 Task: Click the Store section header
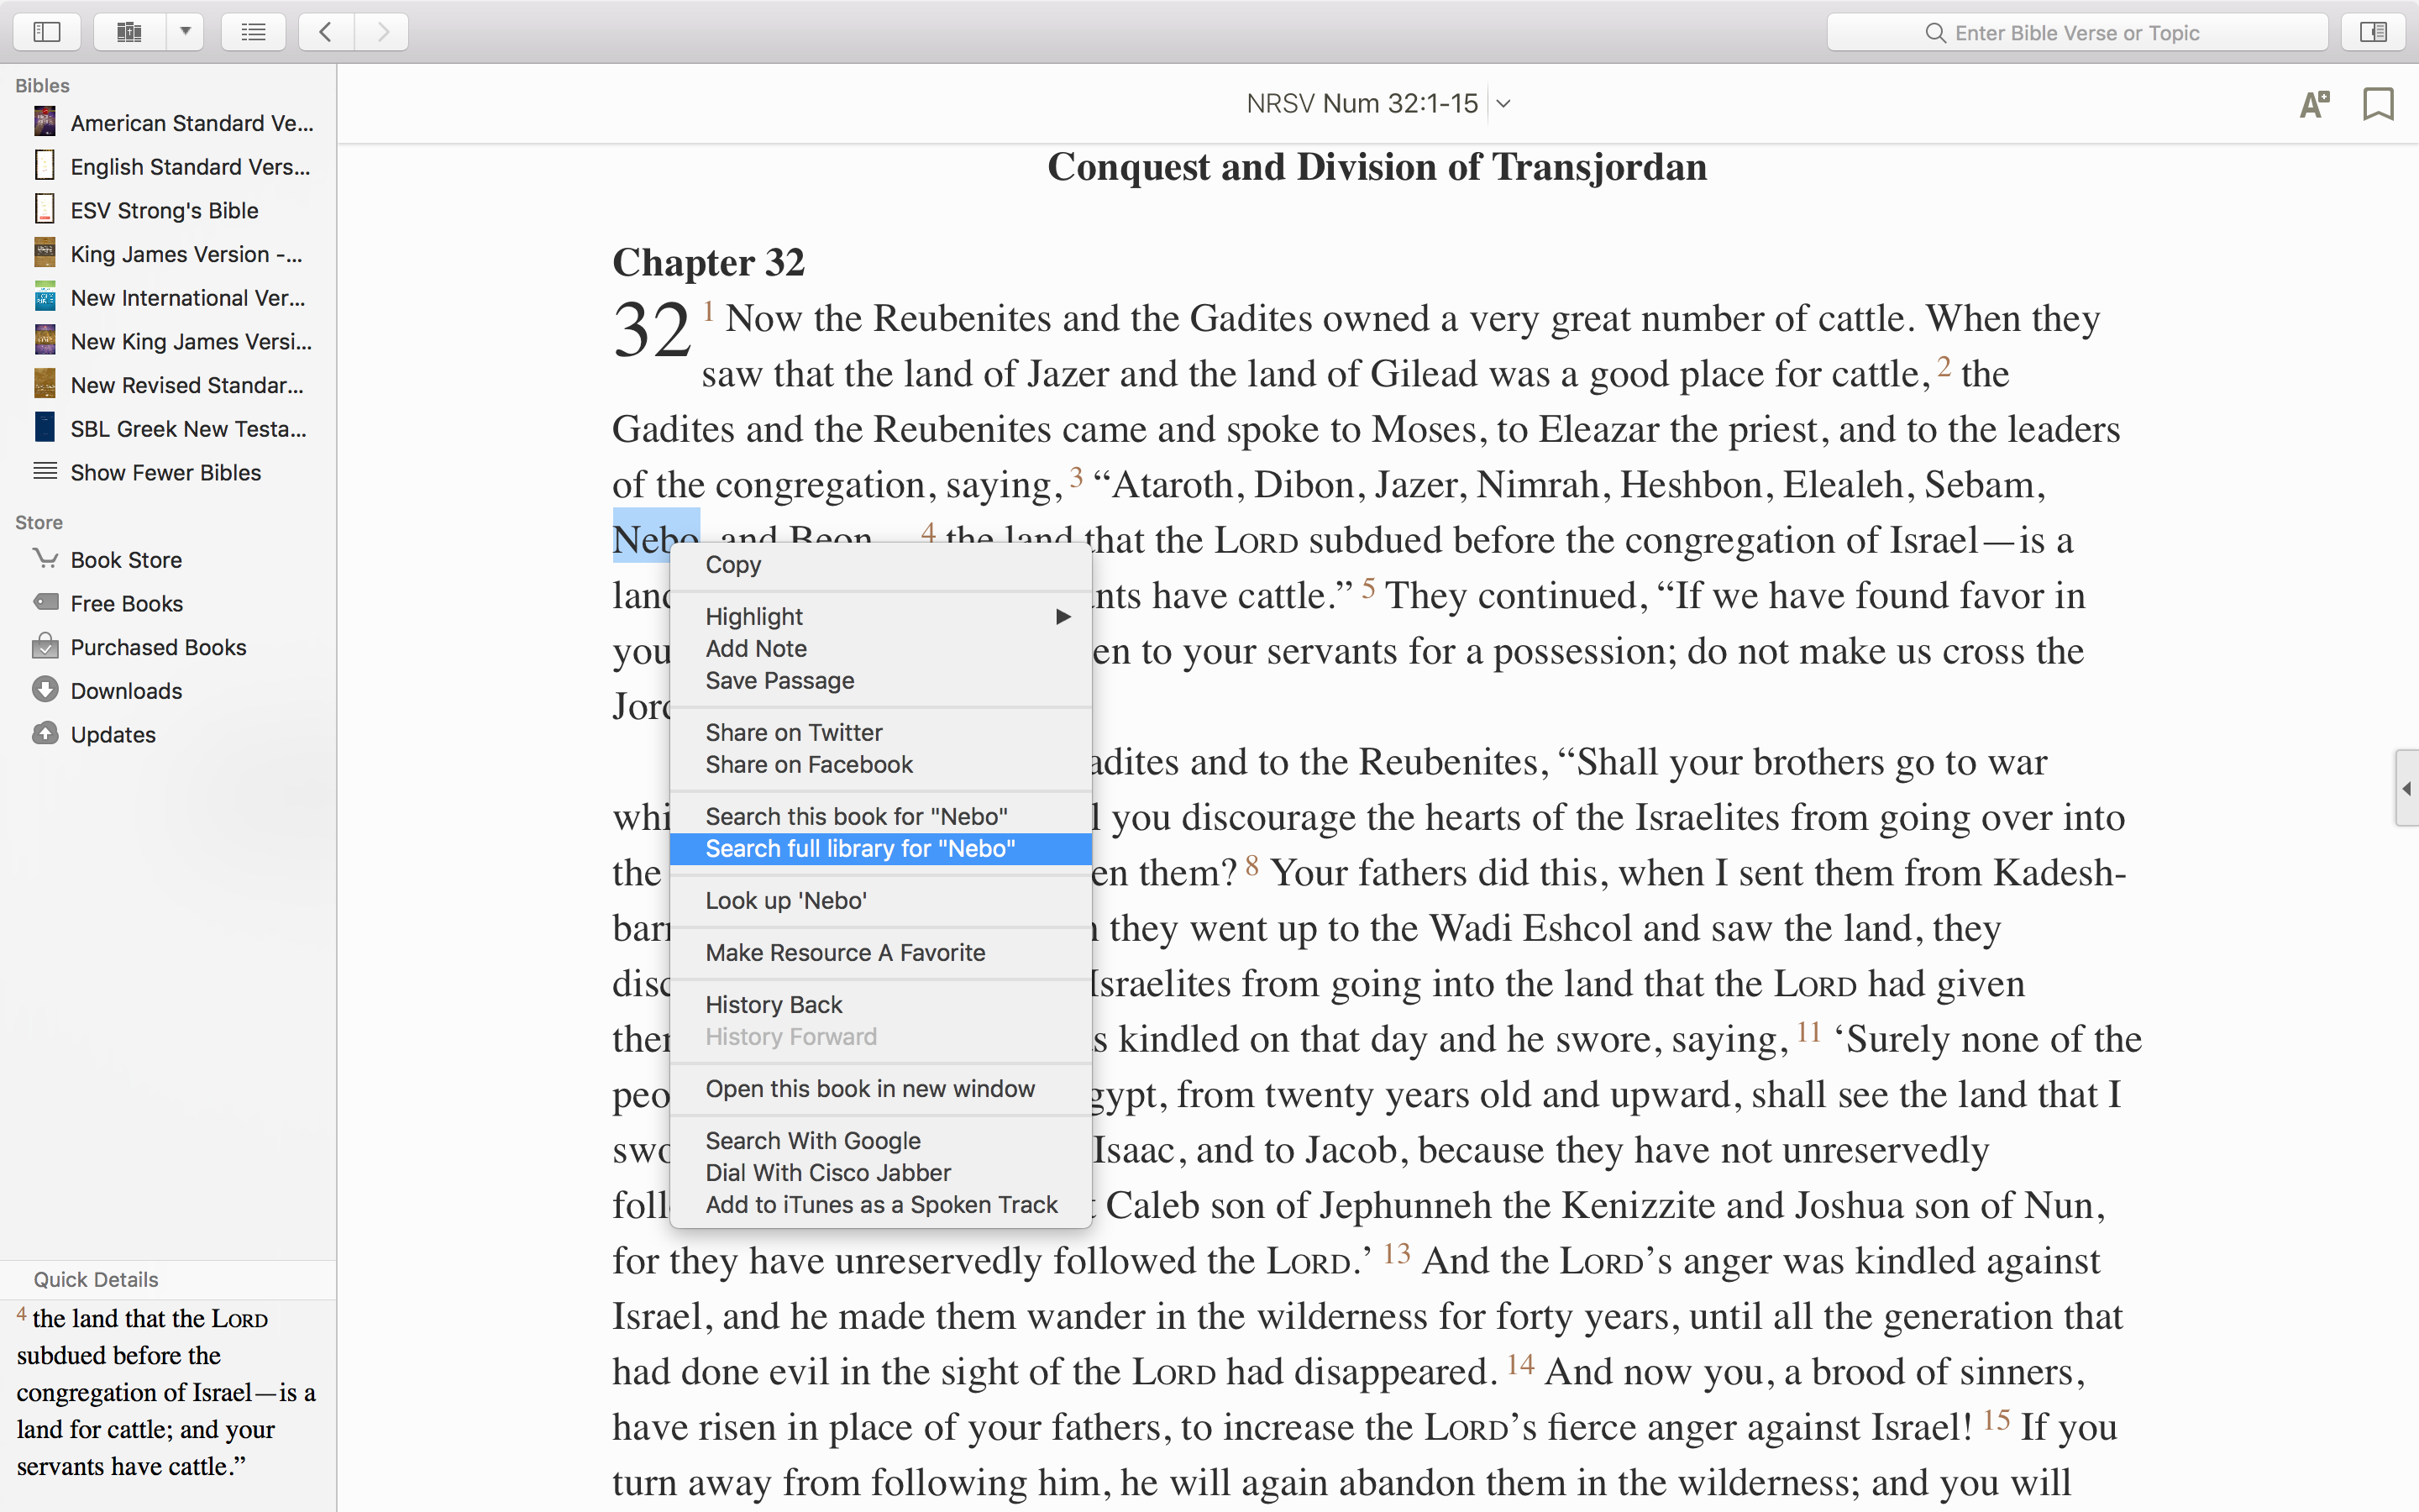click(x=39, y=522)
